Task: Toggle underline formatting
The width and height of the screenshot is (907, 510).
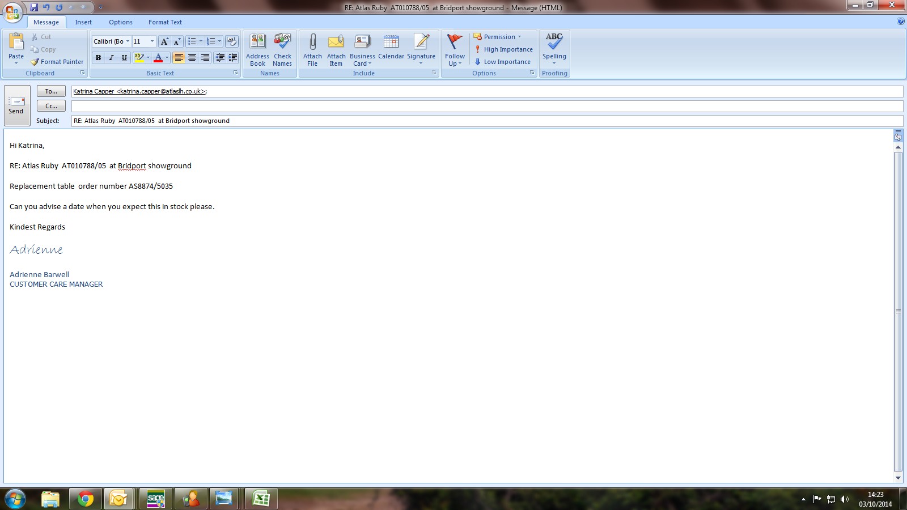Action: click(x=124, y=57)
